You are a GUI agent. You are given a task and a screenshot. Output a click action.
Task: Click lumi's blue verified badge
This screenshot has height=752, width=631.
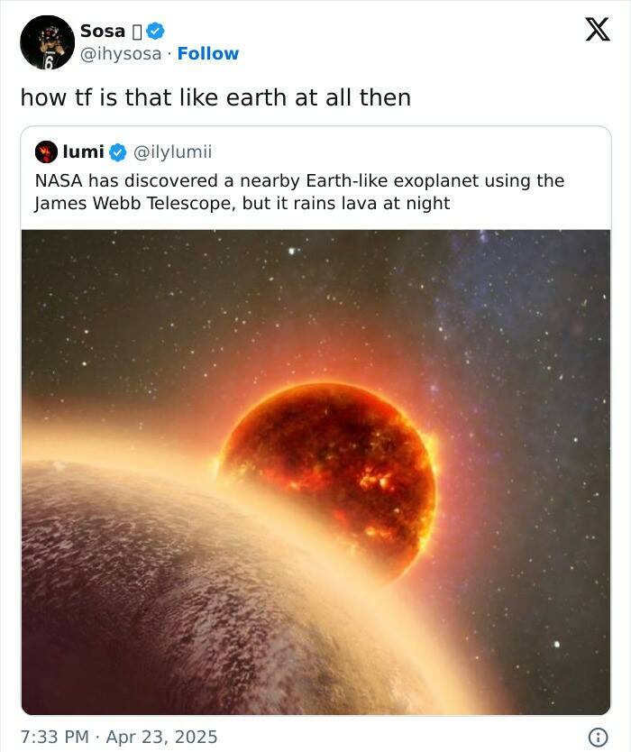pyautogui.click(x=118, y=151)
